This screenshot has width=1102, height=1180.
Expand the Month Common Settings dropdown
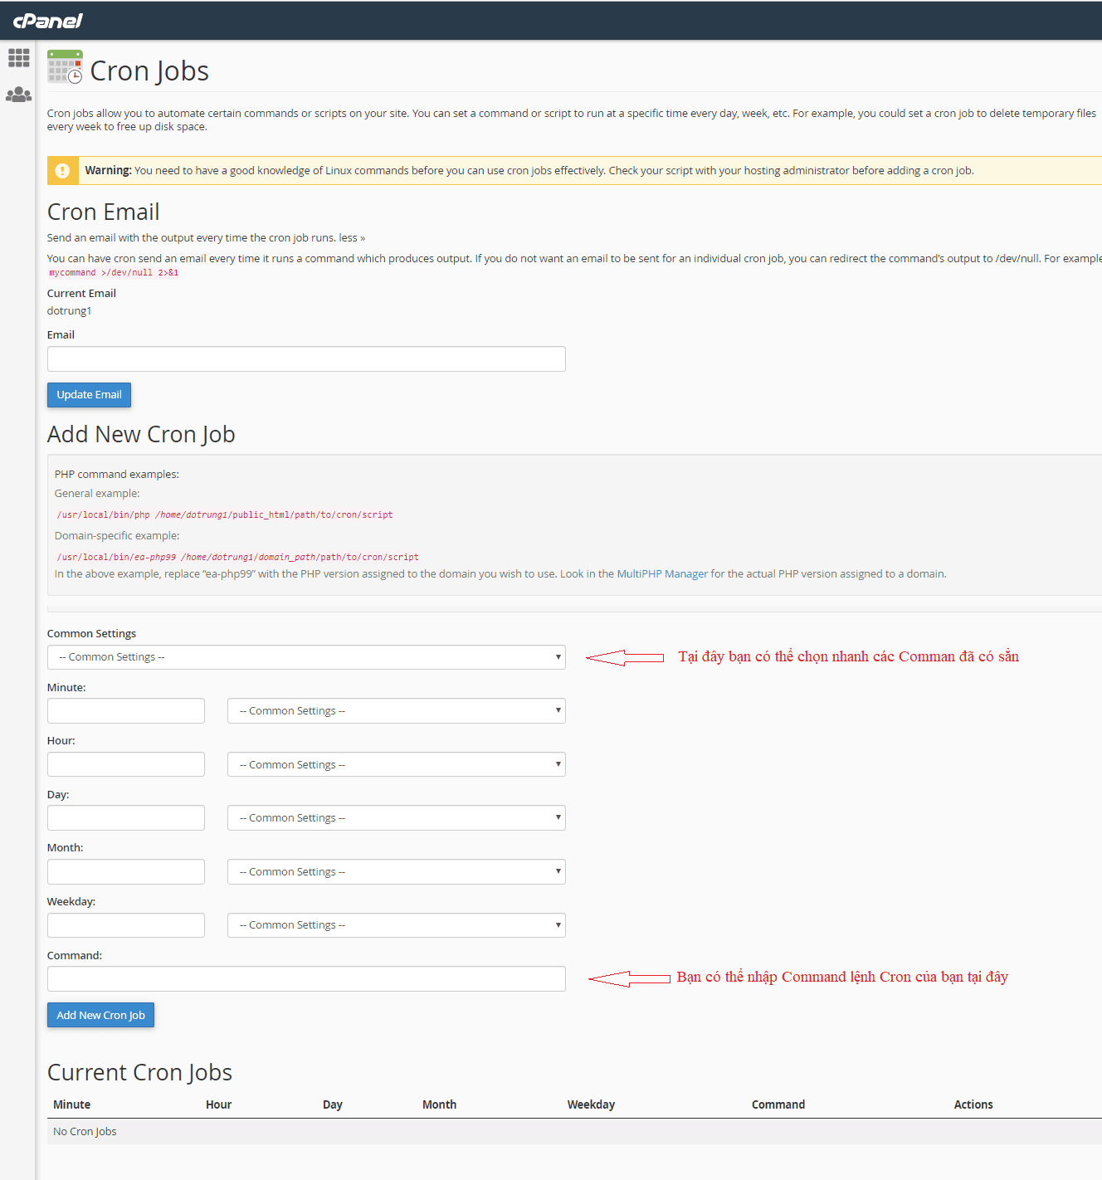396,872
